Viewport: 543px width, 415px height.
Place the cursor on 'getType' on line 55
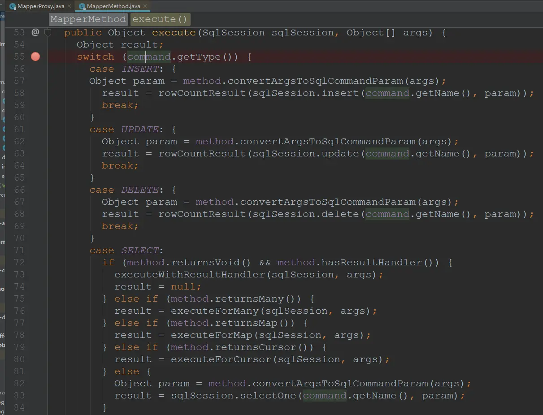[199, 56]
